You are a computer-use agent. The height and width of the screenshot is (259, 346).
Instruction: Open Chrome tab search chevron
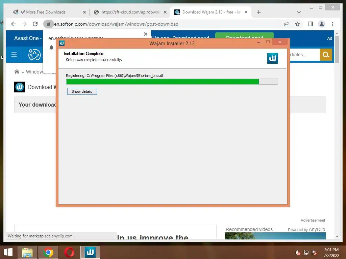tap(299, 12)
